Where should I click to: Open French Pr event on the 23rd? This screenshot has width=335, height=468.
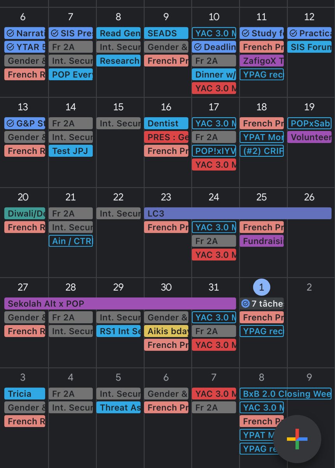(166, 227)
